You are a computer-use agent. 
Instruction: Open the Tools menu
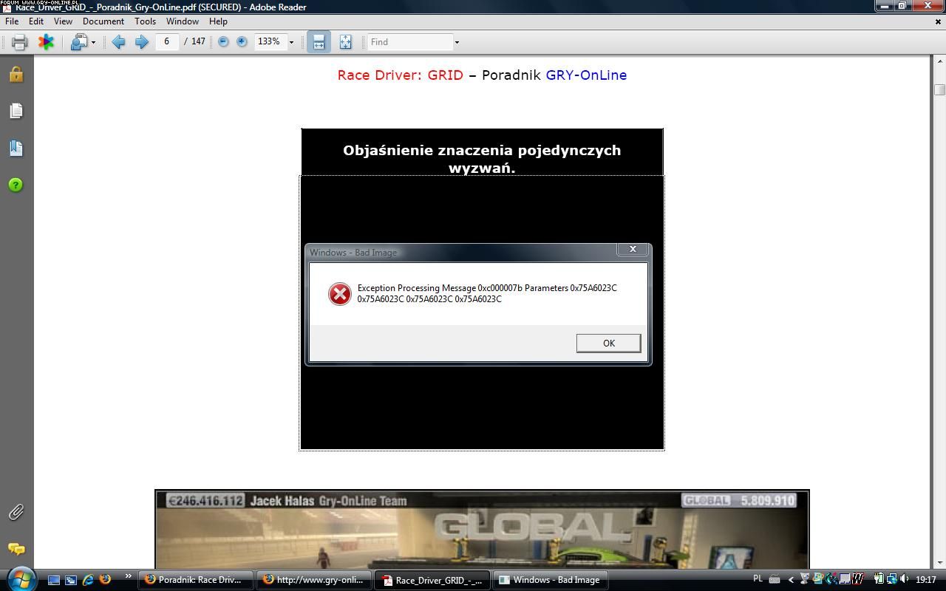click(145, 21)
